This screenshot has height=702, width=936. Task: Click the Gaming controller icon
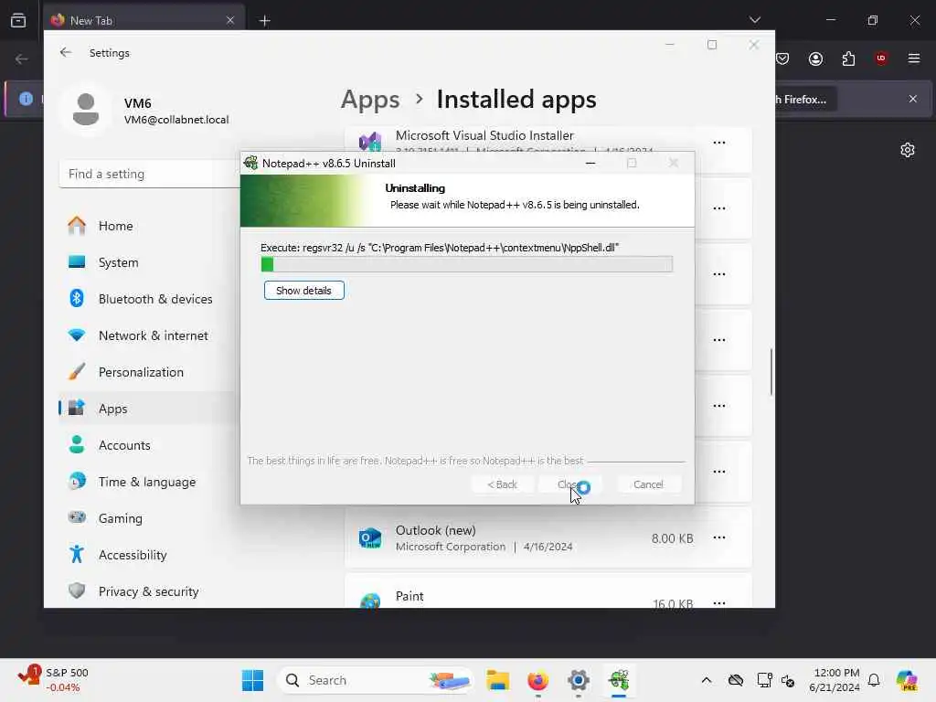pyautogui.click(x=77, y=517)
